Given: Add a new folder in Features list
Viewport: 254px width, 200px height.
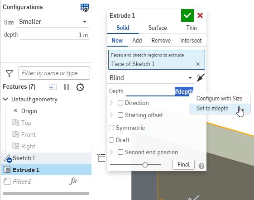Looking at the screenshot, I should 53,87.
